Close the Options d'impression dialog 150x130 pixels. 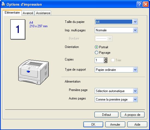pyautogui.click(x=146, y=4)
